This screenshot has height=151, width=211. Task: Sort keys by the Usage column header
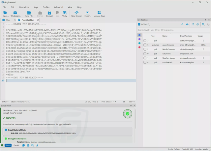point(200,36)
